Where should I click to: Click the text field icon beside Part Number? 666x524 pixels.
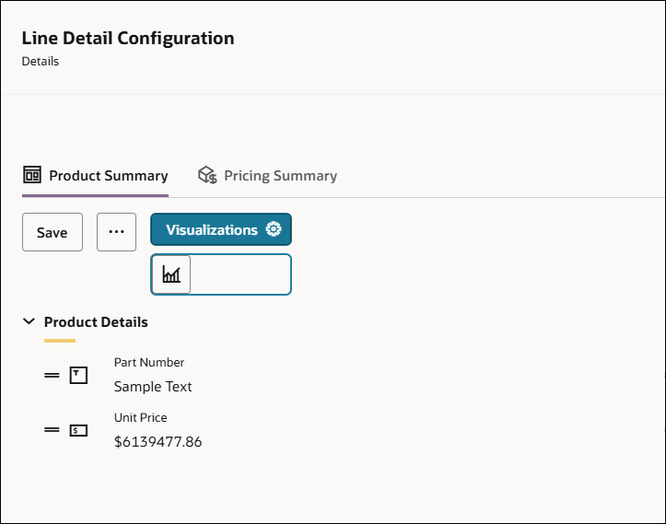click(79, 375)
